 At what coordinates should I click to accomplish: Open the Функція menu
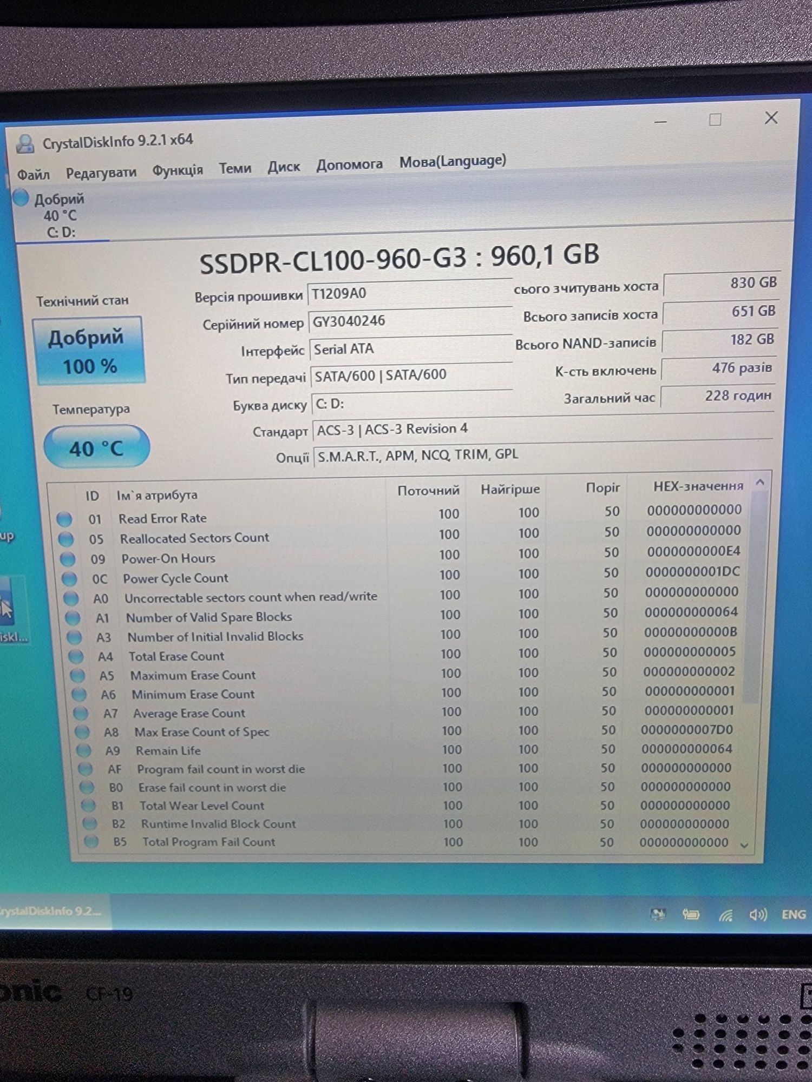pyautogui.click(x=177, y=170)
